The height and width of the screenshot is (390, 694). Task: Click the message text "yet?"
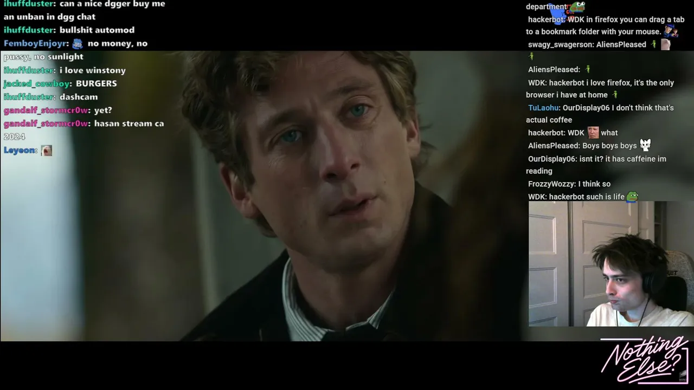click(103, 110)
